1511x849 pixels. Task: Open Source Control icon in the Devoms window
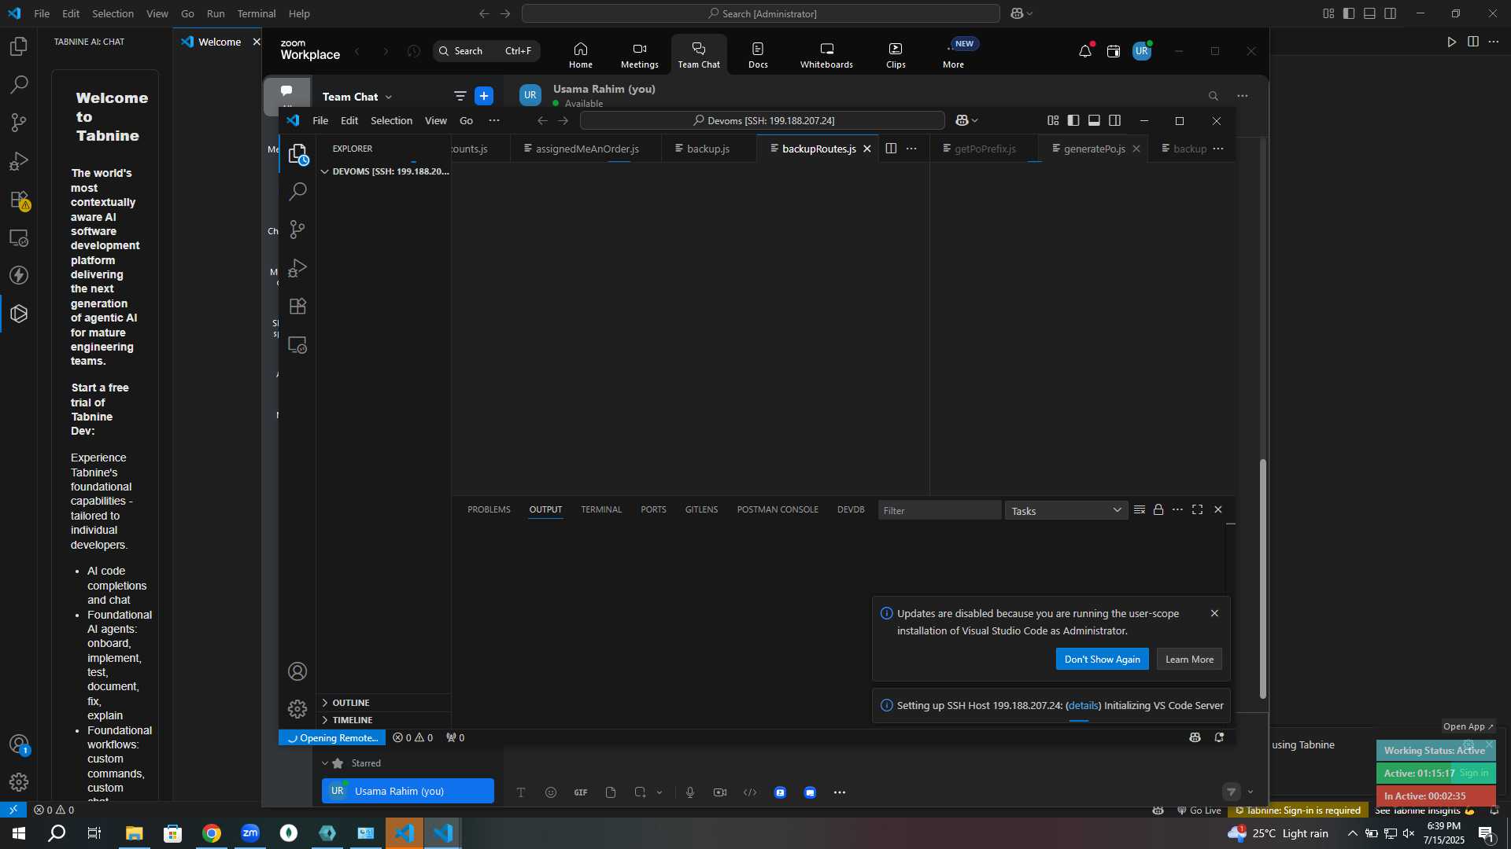[297, 230]
